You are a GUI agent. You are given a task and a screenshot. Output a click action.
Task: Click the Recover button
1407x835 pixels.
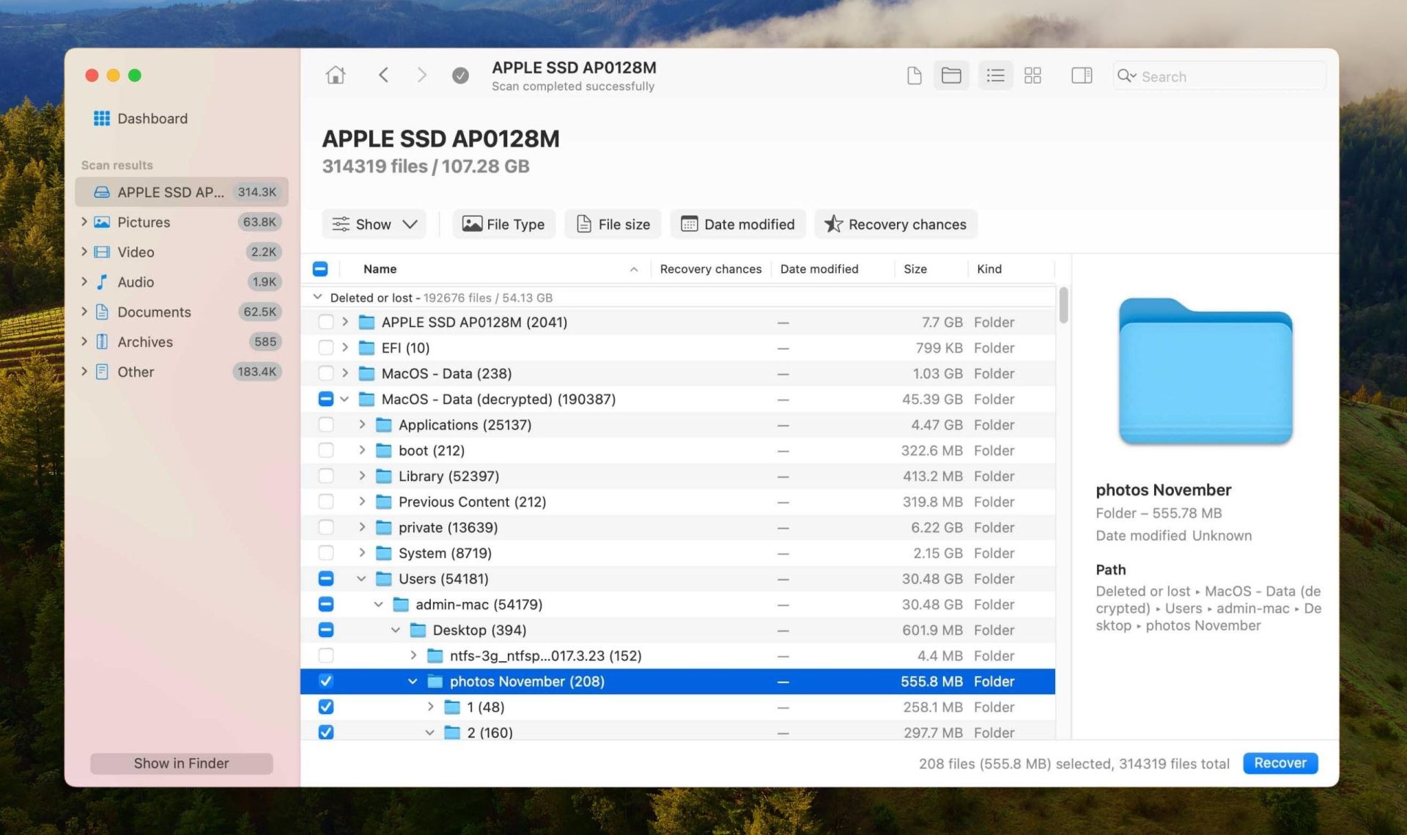[1279, 762]
